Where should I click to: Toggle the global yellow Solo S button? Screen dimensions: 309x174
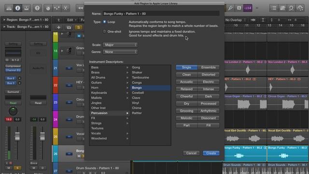tap(78, 28)
